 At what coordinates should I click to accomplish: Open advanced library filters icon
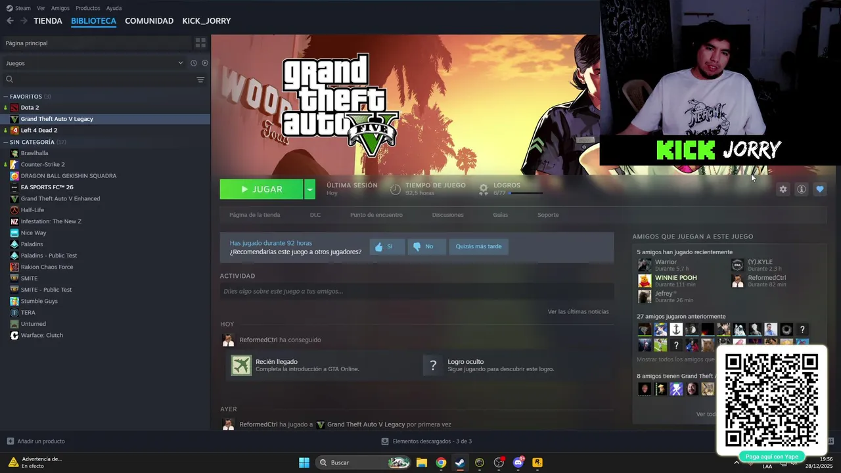[x=200, y=79]
